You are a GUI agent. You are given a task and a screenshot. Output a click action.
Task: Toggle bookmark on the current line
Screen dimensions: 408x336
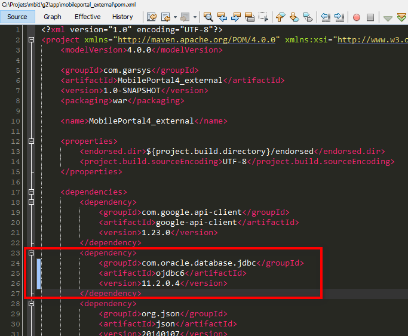pos(307,17)
